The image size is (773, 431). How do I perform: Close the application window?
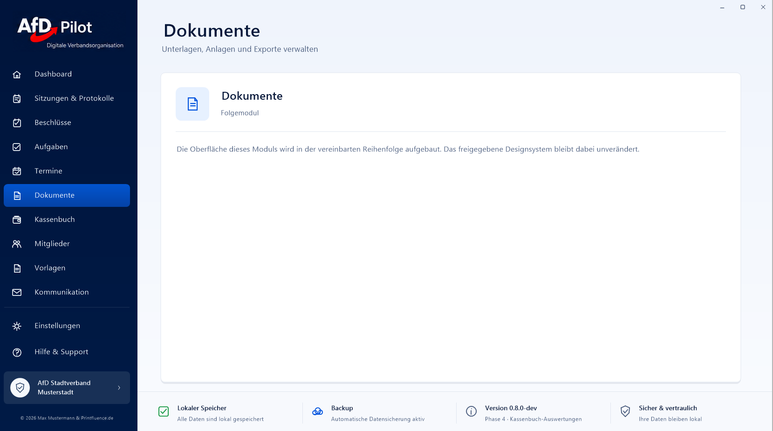[763, 7]
